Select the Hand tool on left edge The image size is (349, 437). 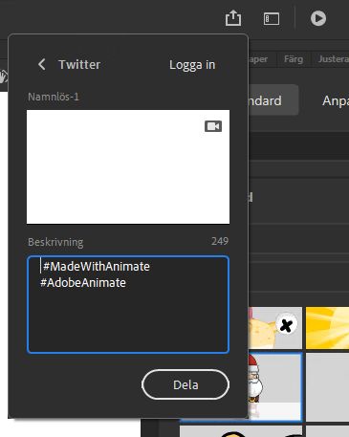[4, 77]
